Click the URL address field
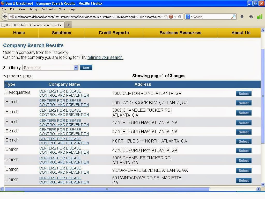Image resolution: width=265 pixels, height=199 pixels. point(89,17)
